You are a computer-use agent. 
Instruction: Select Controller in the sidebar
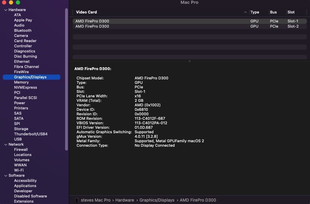23,46
